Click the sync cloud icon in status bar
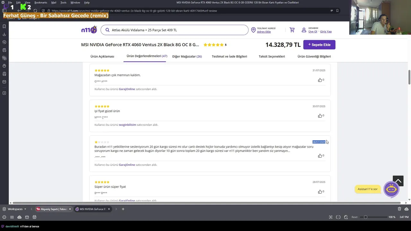 19,217
